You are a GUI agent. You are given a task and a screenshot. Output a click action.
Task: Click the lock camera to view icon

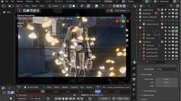127,45
